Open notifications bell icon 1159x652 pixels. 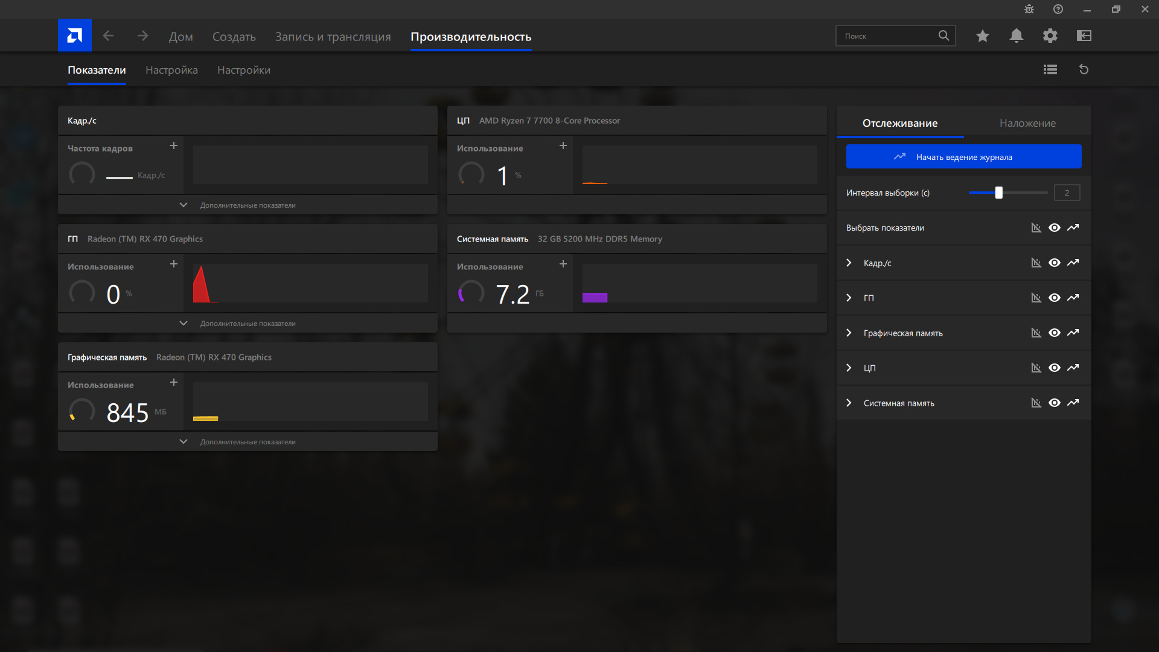tap(1016, 36)
